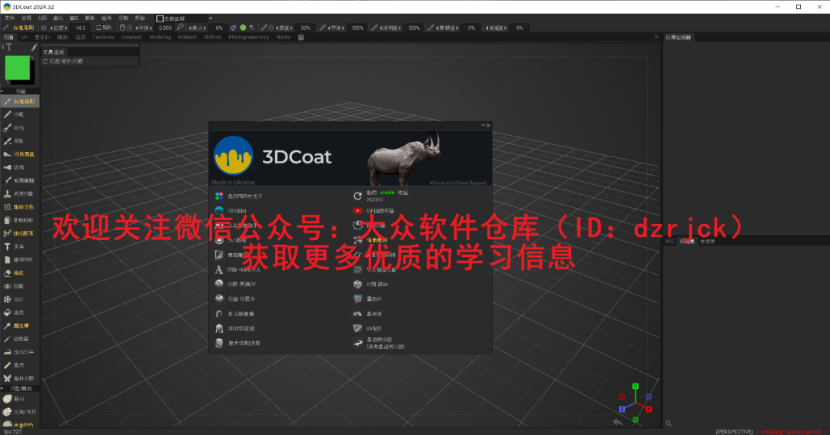Click the radius value 0.500 field
This screenshot has width=830, height=435.
click(165, 28)
